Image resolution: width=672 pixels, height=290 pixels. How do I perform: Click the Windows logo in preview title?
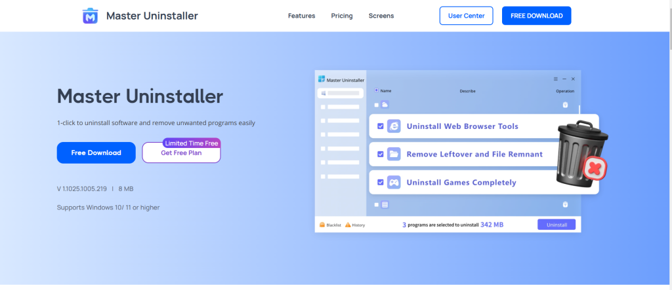pos(322,79)
